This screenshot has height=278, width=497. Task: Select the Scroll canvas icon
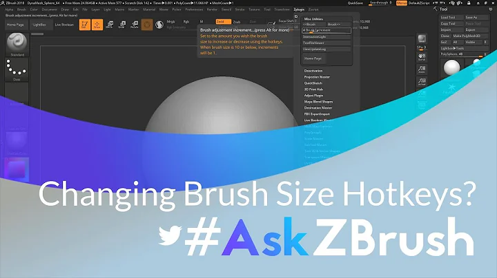tap(422, 57)
